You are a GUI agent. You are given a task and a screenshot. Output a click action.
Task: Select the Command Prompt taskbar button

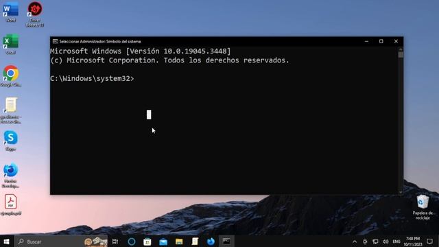[x=226, y=242]
